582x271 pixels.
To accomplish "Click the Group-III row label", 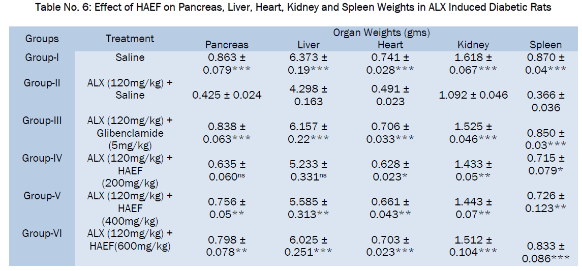I will point(42,121).
